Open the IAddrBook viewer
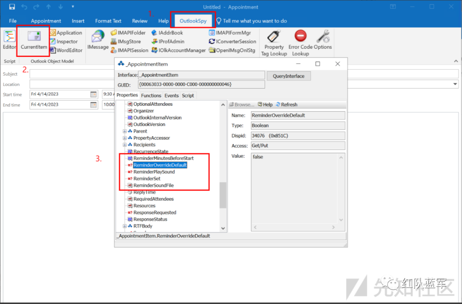The height and width of the screenshot is (304, 462). [x=167, y=33]
